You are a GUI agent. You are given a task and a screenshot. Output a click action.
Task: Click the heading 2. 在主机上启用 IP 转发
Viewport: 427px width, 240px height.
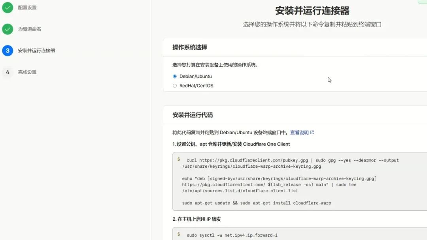196,219
